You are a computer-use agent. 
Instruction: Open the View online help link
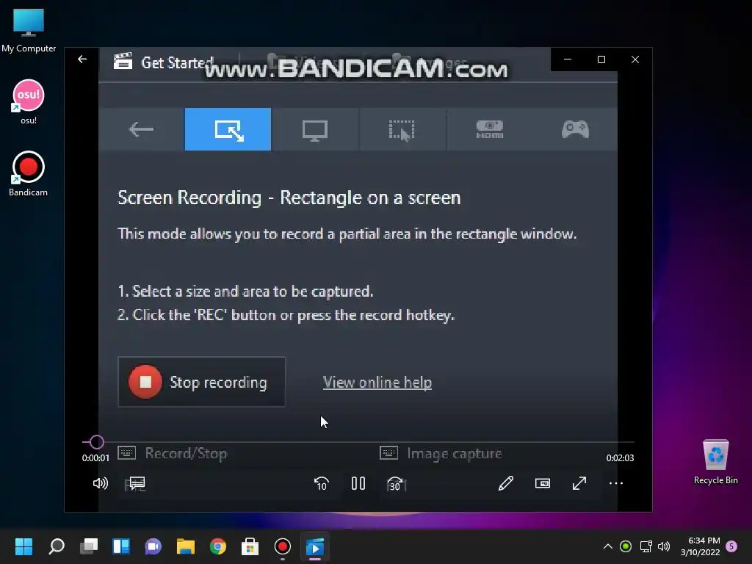[377, 382]
